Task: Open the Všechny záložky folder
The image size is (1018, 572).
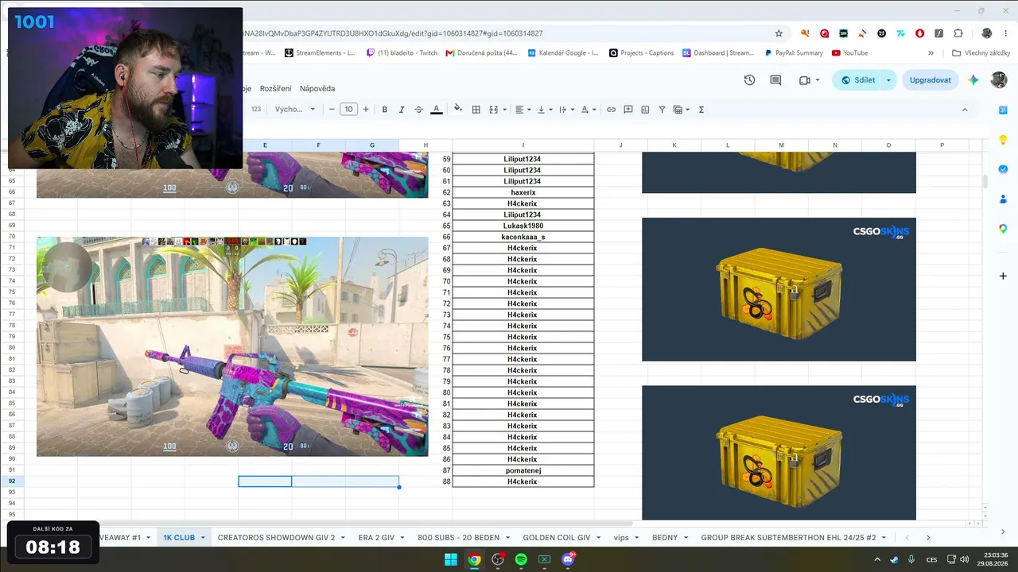Action: (x=981, y=53)
